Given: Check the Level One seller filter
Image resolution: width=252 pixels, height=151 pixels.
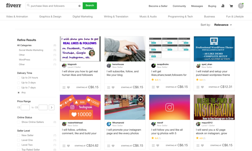Looking at the screenshot, I should click(19, 140).
